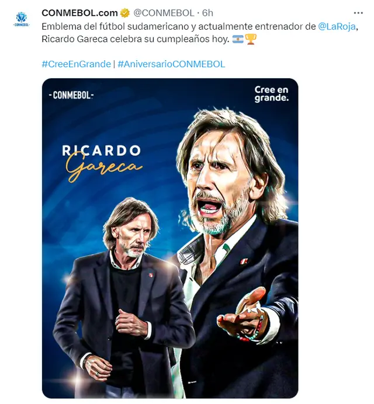Open the @LaRoja mention link
Screen dimensions: 374x404
pos(337,27)
